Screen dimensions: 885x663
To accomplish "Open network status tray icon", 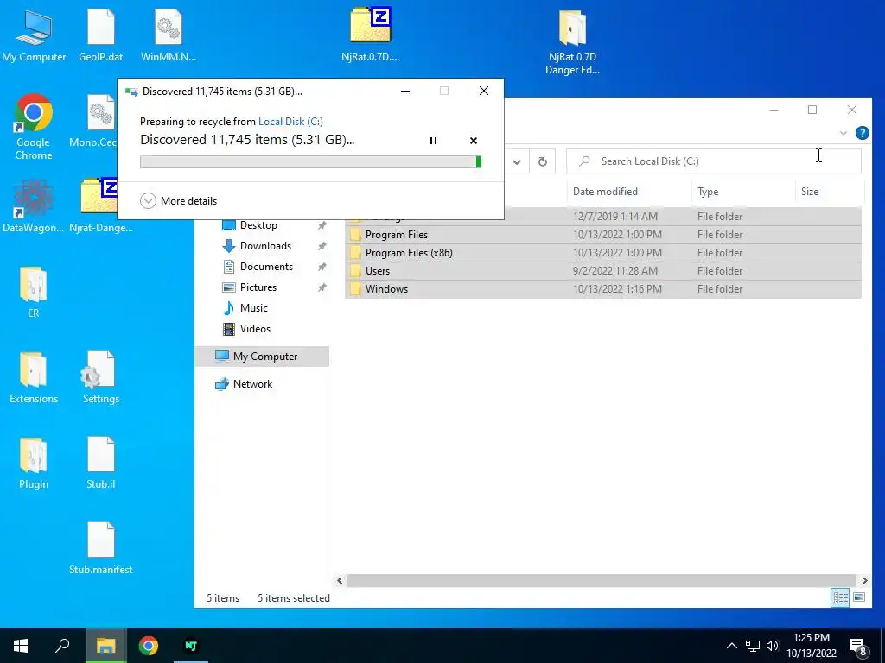I will pyautogui.click(x=753, y=646).
